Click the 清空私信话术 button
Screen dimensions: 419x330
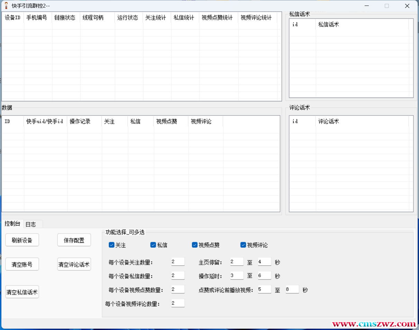click(x=22, y=292)
